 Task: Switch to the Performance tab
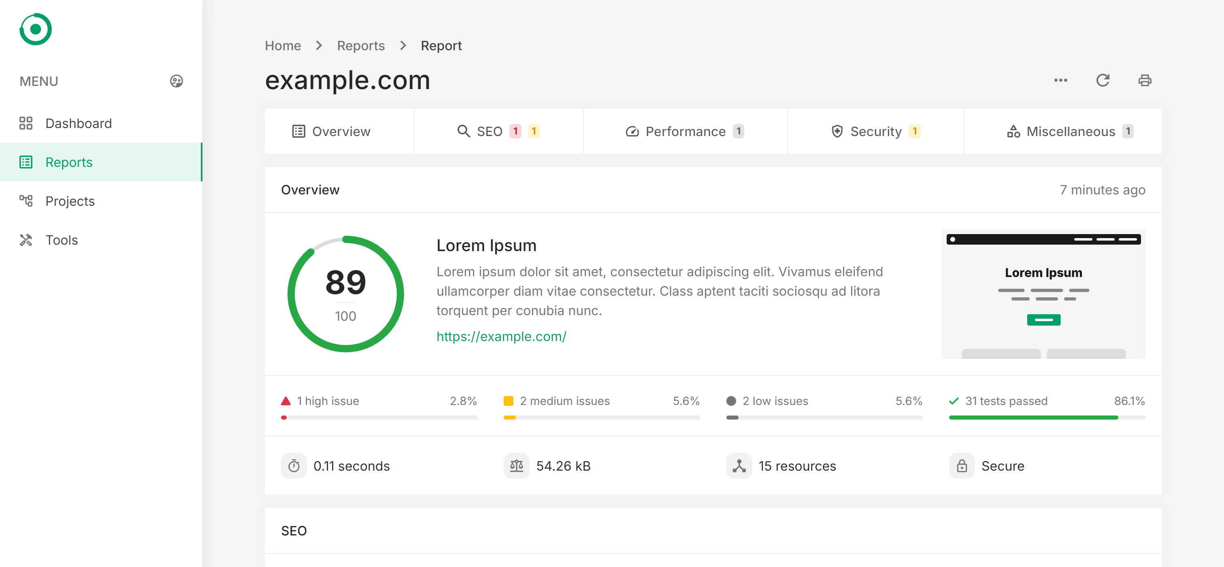(x=685, y=131)
